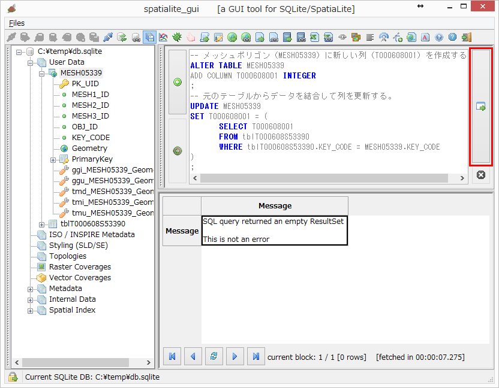Jump to the last ResultSet block

coord(255,356)
